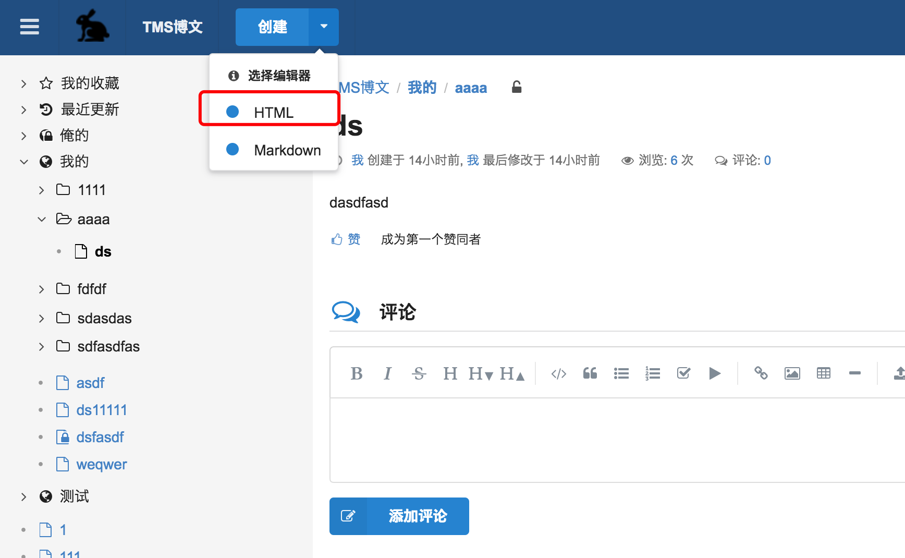Select the sdfasdfas folder label
905x558 pixels.
[108, 346]
